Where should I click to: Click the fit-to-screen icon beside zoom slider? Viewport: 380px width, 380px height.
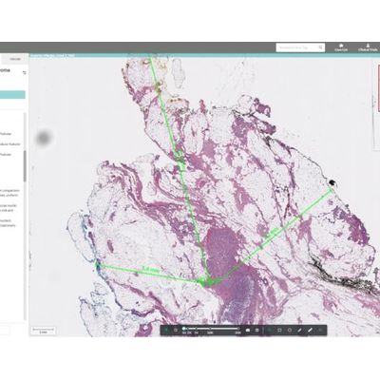tap(176, 330)
